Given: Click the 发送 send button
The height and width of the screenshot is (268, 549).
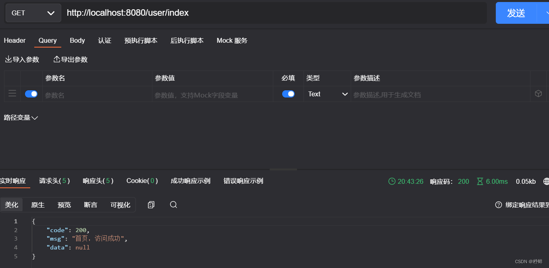Looking at the screenshot, I should [516, 13].
